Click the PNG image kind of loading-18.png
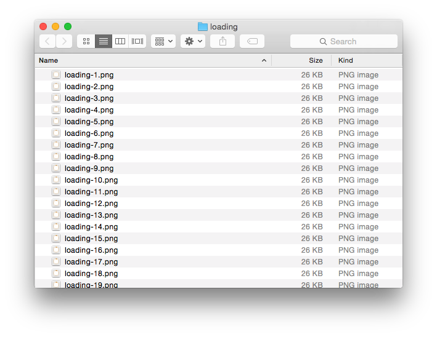This screenshot has width=437, height=337. click(x=358, y=274)
